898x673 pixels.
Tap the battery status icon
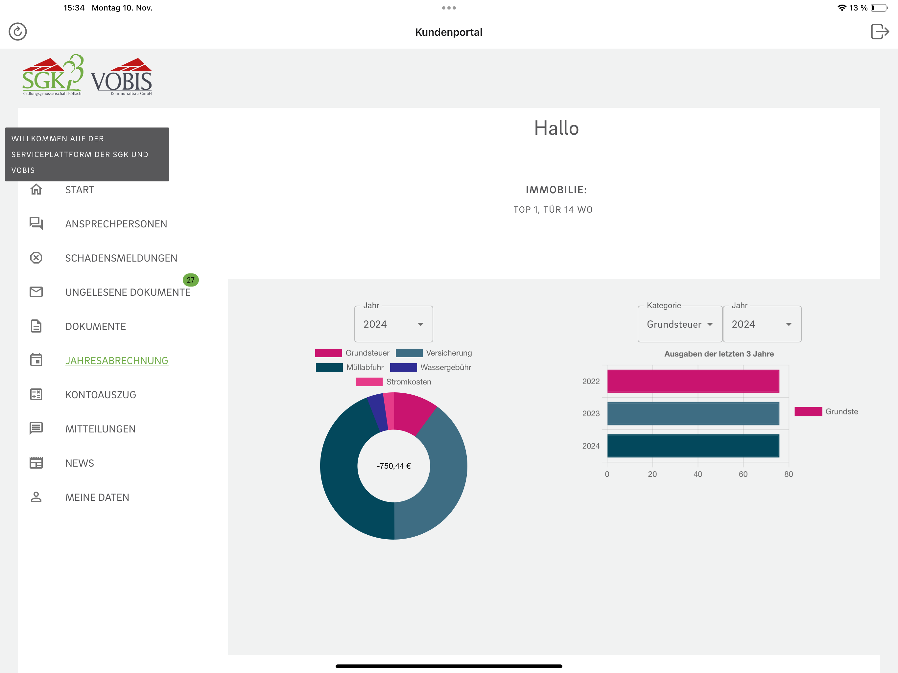click(x=879, y=8)
